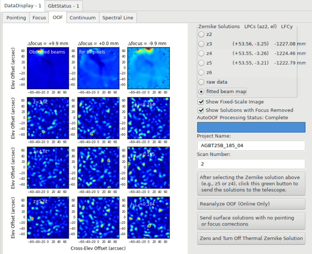Click the Scan Number input field
This screenshot has width=312, height=254.
click(x=251, y=164)
